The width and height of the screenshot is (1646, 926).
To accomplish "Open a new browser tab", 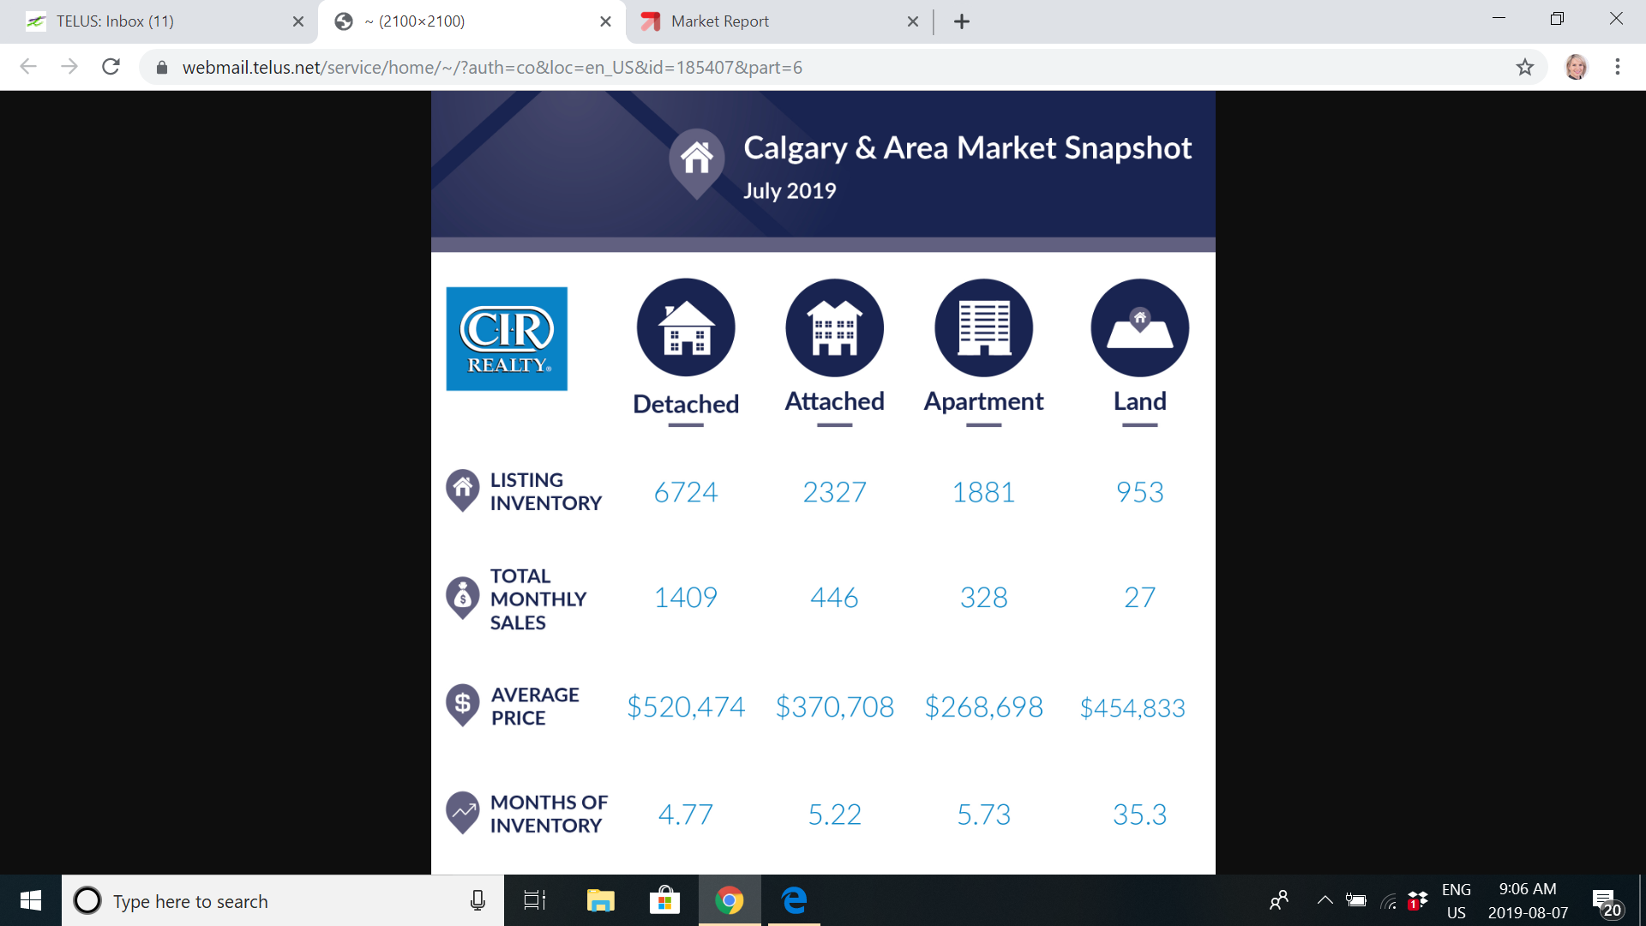I will (x=962, y=21).
